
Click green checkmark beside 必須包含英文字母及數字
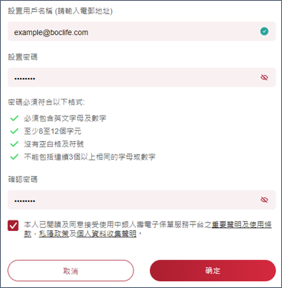coord(14,118)
